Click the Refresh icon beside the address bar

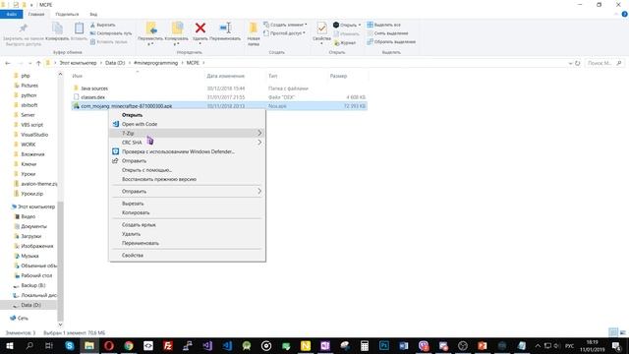pos(578,63)
